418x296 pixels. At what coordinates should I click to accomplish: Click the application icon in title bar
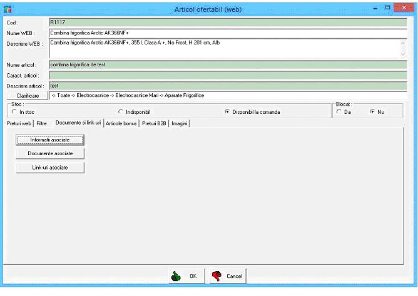tap(8, 7)
